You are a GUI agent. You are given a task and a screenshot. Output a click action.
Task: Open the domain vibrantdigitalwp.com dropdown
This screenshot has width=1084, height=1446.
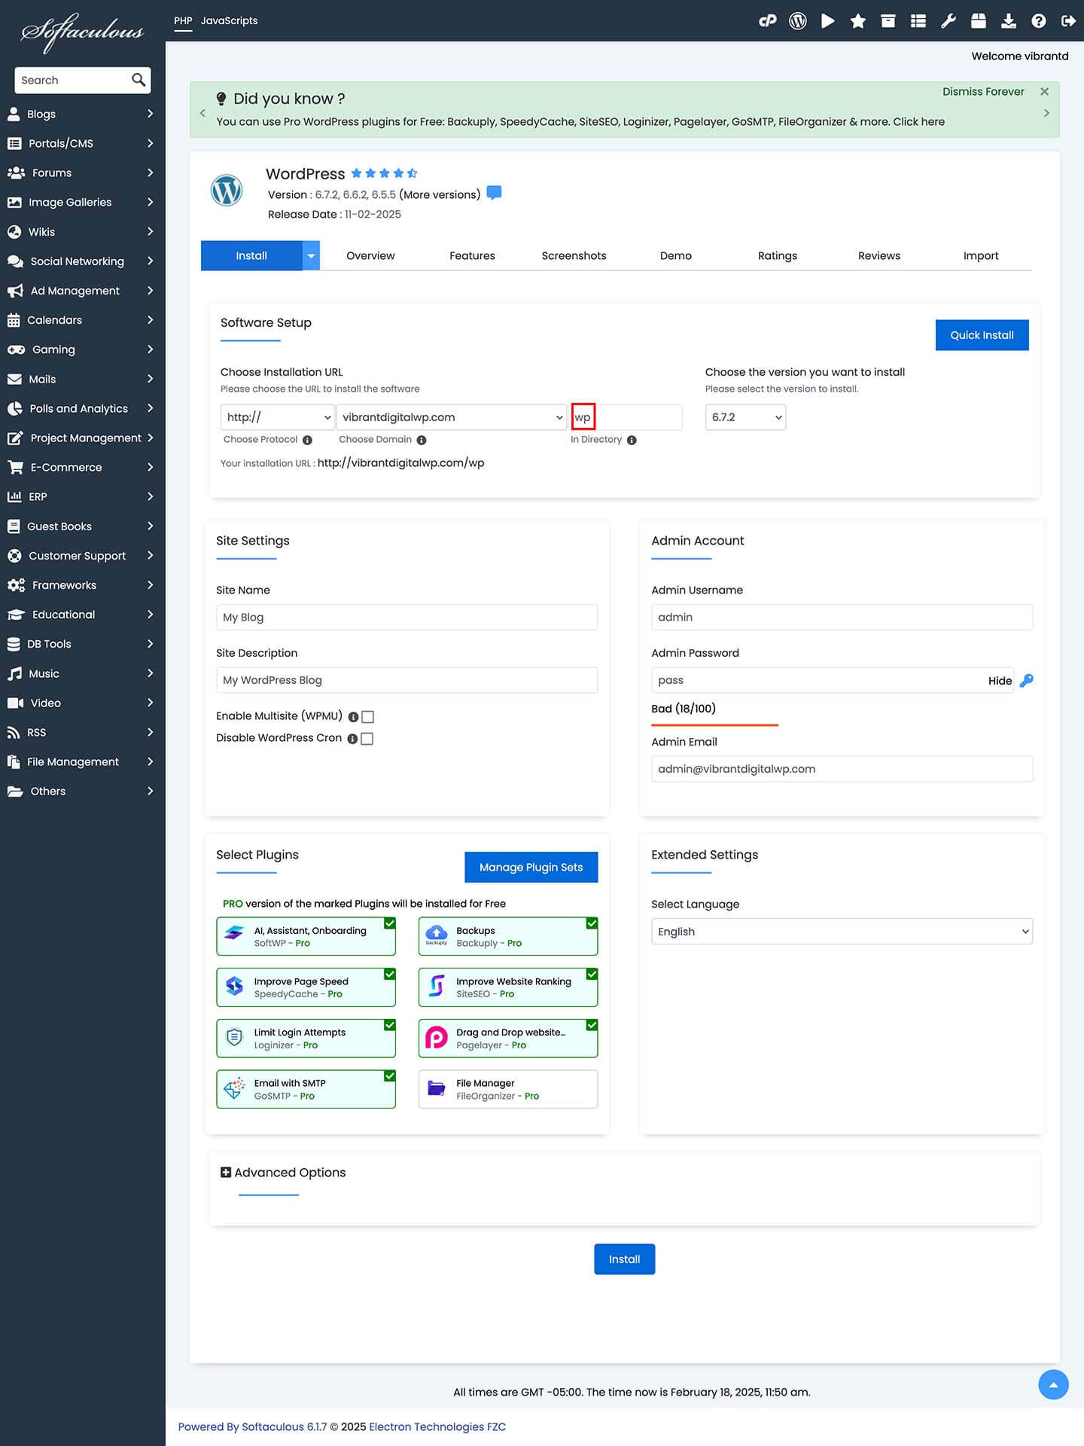click(451, 417)
